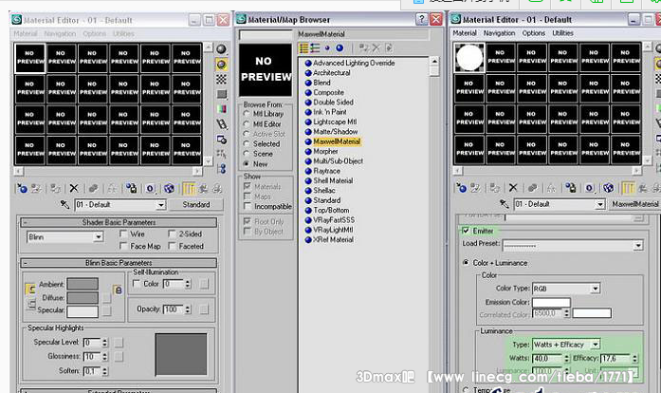Screen dimensions: 661x393
Task: Enable Face Map checkbox
Action: pos(123,246)
